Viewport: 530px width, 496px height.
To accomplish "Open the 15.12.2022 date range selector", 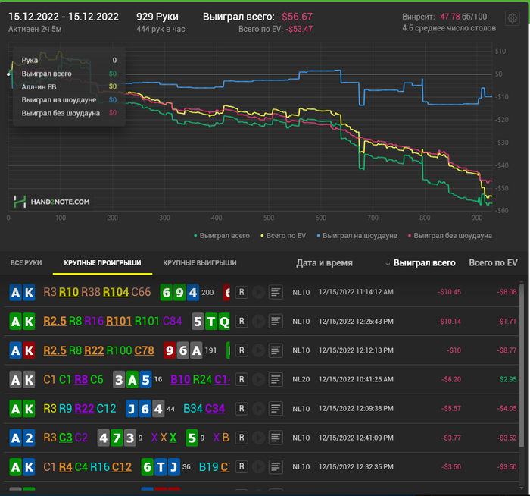I will 64,17.
